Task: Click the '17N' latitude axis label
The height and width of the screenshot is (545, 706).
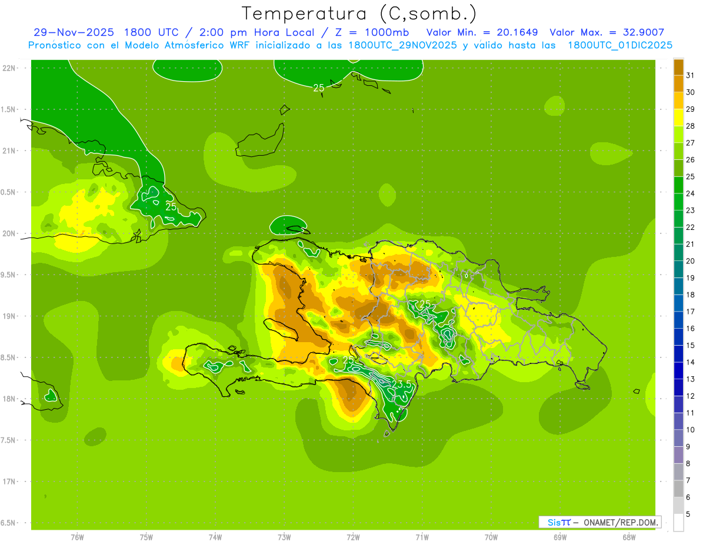Action: tap(9, 482)
